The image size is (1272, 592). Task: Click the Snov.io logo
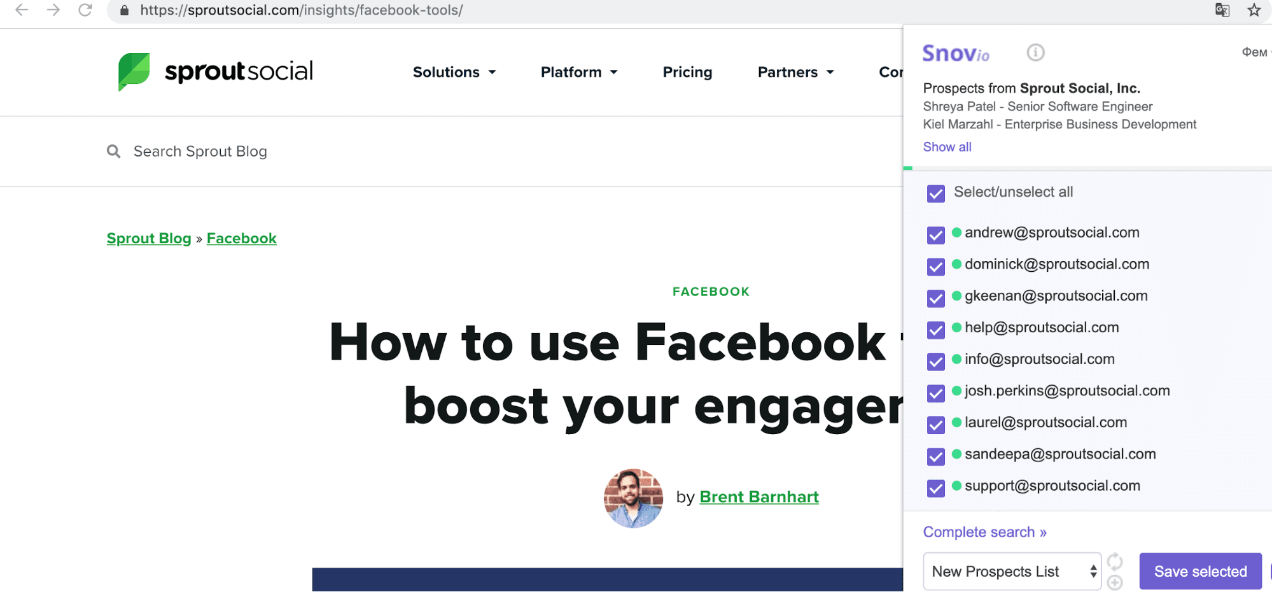tap(956, 53)
